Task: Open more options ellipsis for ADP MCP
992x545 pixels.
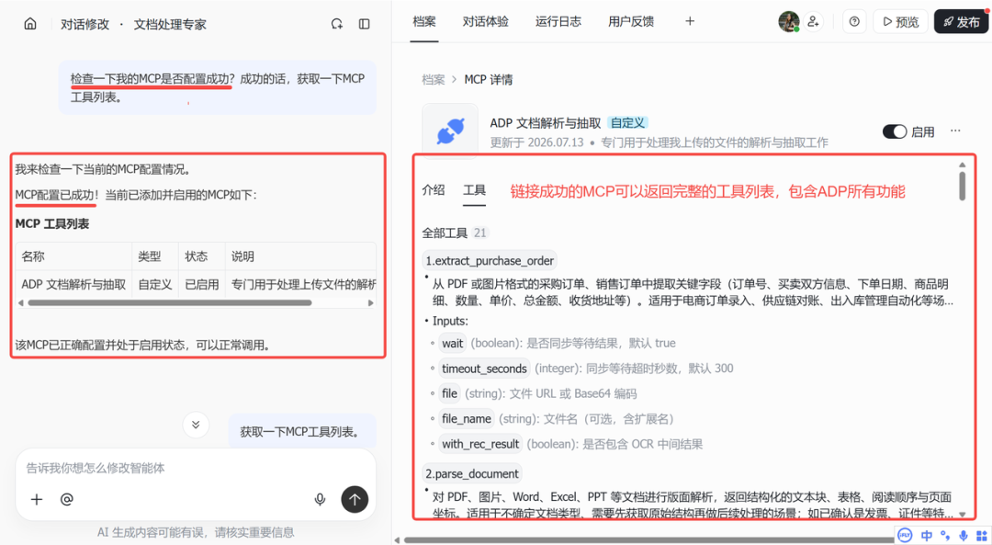Action: pos(955,131)
